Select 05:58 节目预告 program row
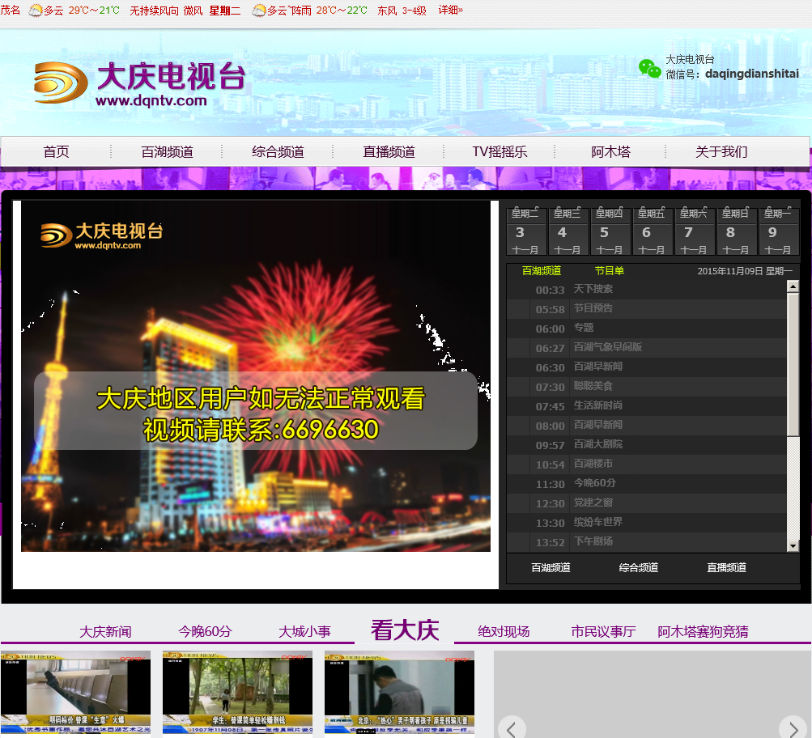Image resolution: width=812 pixels, height=738 pixels. [x=647, y=309]
